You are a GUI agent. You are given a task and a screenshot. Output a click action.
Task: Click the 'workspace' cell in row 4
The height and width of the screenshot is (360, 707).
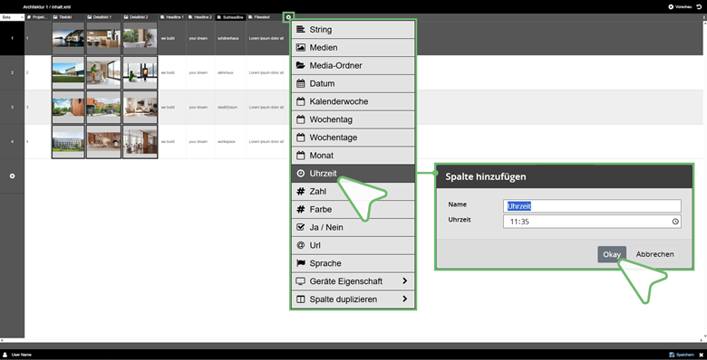tap(230, 142)
